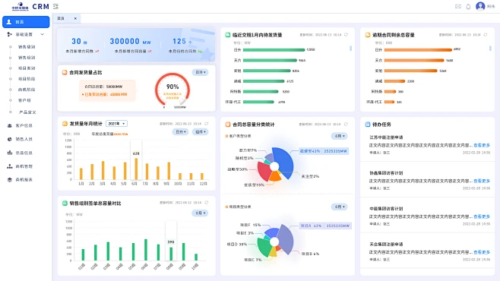This screenshot has height=281, width=500.
Task: Click the 合同发货量占比 card title icon
Action: [65, 73]
